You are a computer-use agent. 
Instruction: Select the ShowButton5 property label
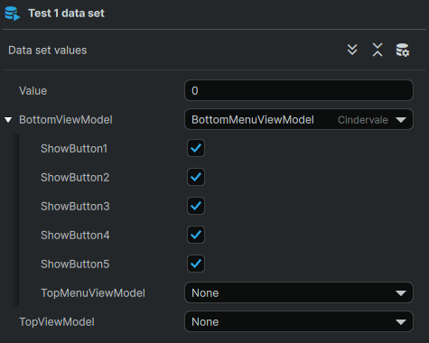(75, 264)
